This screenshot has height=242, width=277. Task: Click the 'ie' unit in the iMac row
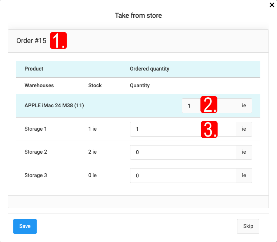coord(244,106)
